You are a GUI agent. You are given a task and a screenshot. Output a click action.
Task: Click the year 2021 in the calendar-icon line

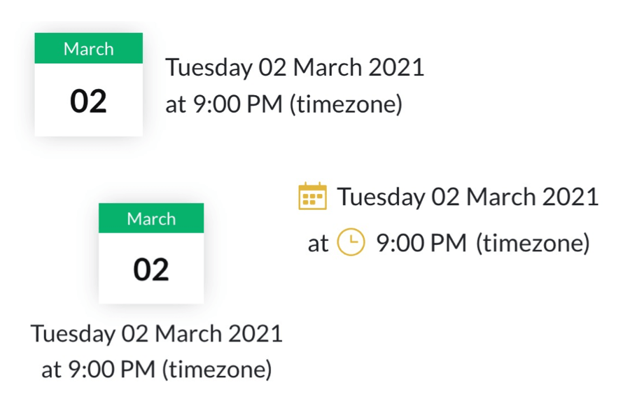[570, 197]
